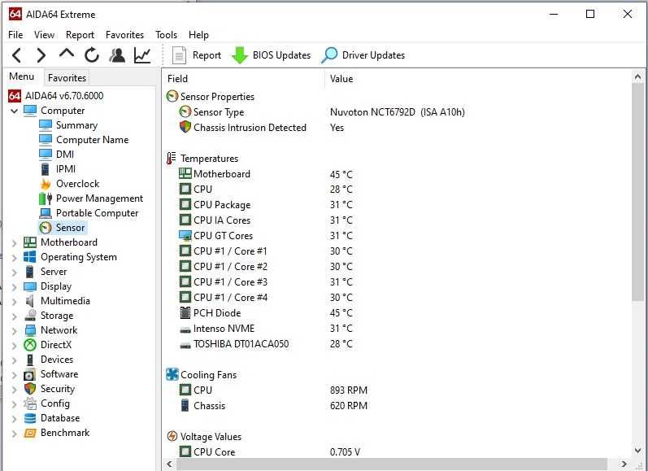The width and height of the screenshot is (648, 471).
Task: Expand the DirectX tree node
Action: 15,345
